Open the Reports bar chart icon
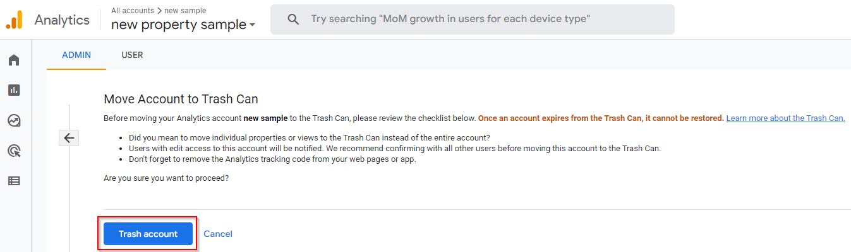The height and width of the screenshot is (252, 851). (x=14, y=90)
